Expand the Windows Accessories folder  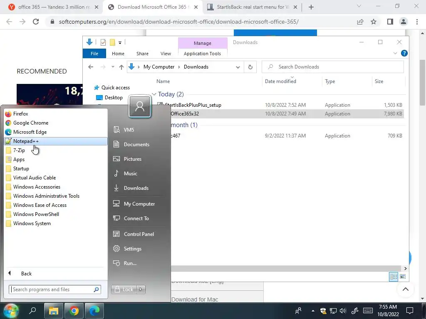click(56, 187)
